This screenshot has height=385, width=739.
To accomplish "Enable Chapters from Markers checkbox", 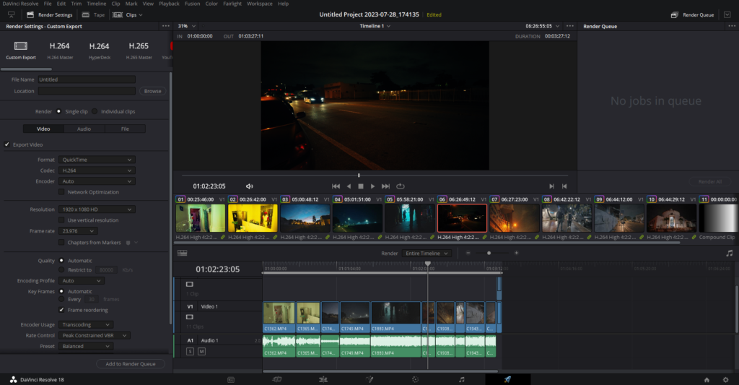I will [61, 243].
